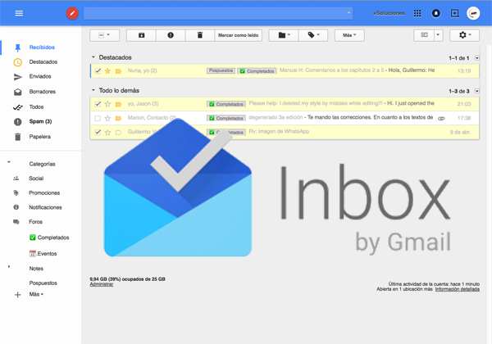
Task: Uncheck the Nuria, yo (2) email
Action: point(98,70)
